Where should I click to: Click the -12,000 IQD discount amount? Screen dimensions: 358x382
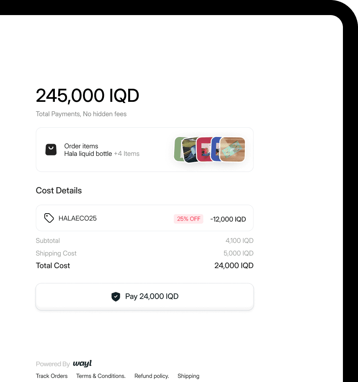click(228, 219)
